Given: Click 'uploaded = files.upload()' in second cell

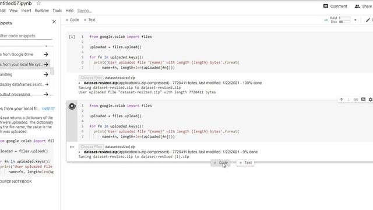Looking at the screenshot, I should pyautogui.click(x=115, y=116).
